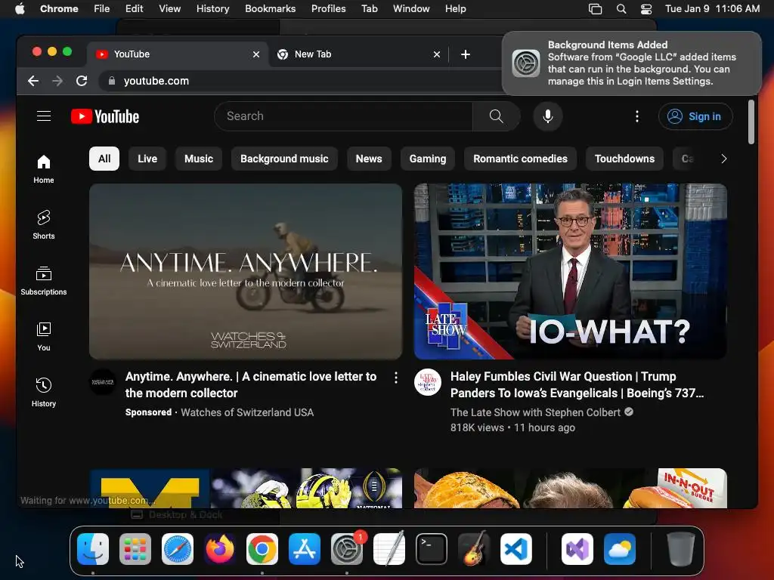
Task: Open Shorts in the sidebar
Action: (x=43, y=225)
